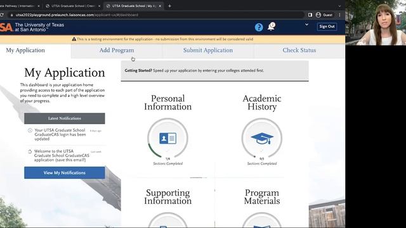The image size is (406, 228).
Task: Reload the page with refresh icon
Action: click(1, 15)
